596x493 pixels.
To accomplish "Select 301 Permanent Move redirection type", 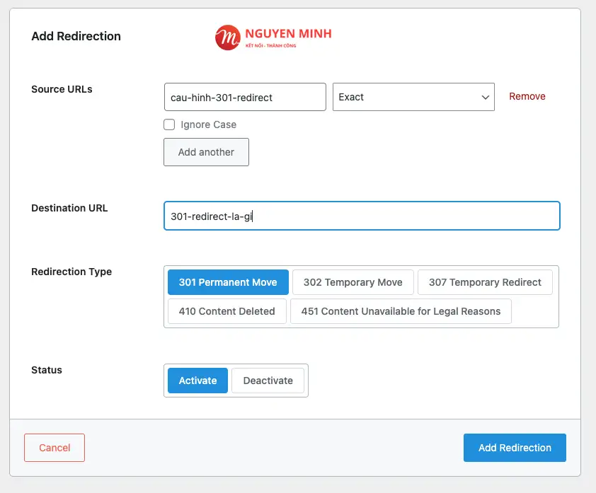I will (x=227, y=282).
